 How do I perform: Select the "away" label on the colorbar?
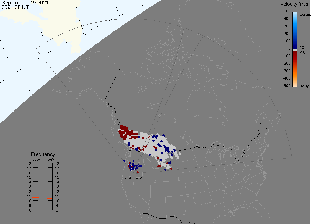pyautogui.click(x=304, y=86)
